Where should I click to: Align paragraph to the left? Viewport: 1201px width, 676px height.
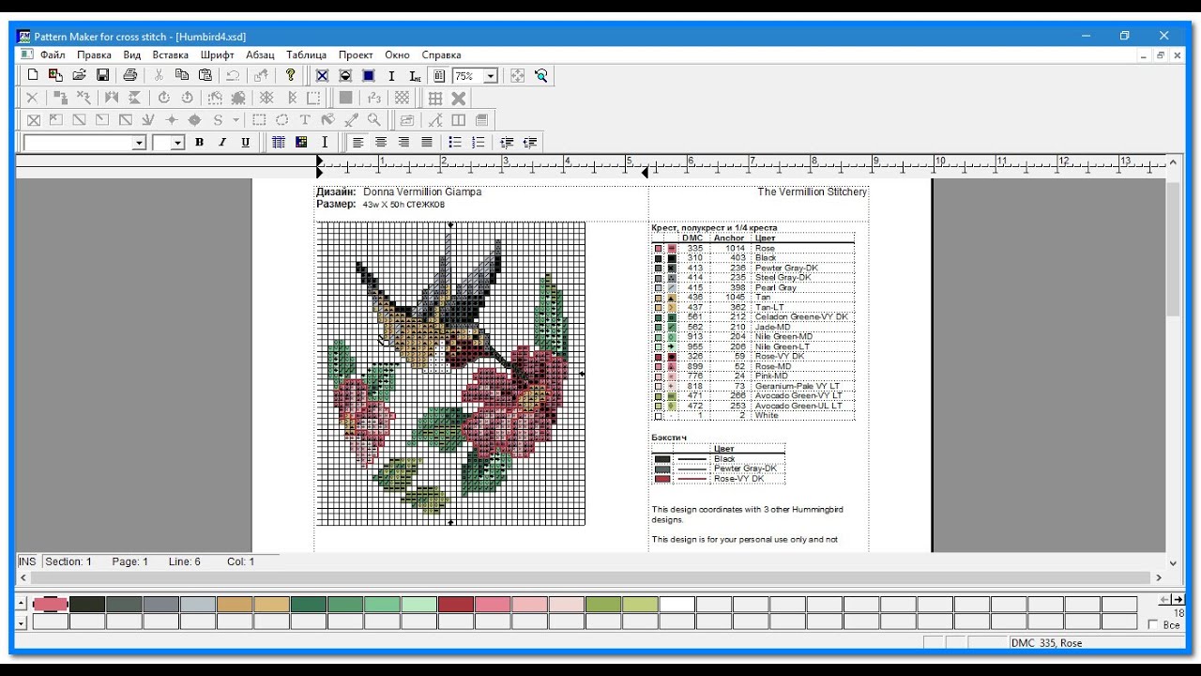click(357, 143)
